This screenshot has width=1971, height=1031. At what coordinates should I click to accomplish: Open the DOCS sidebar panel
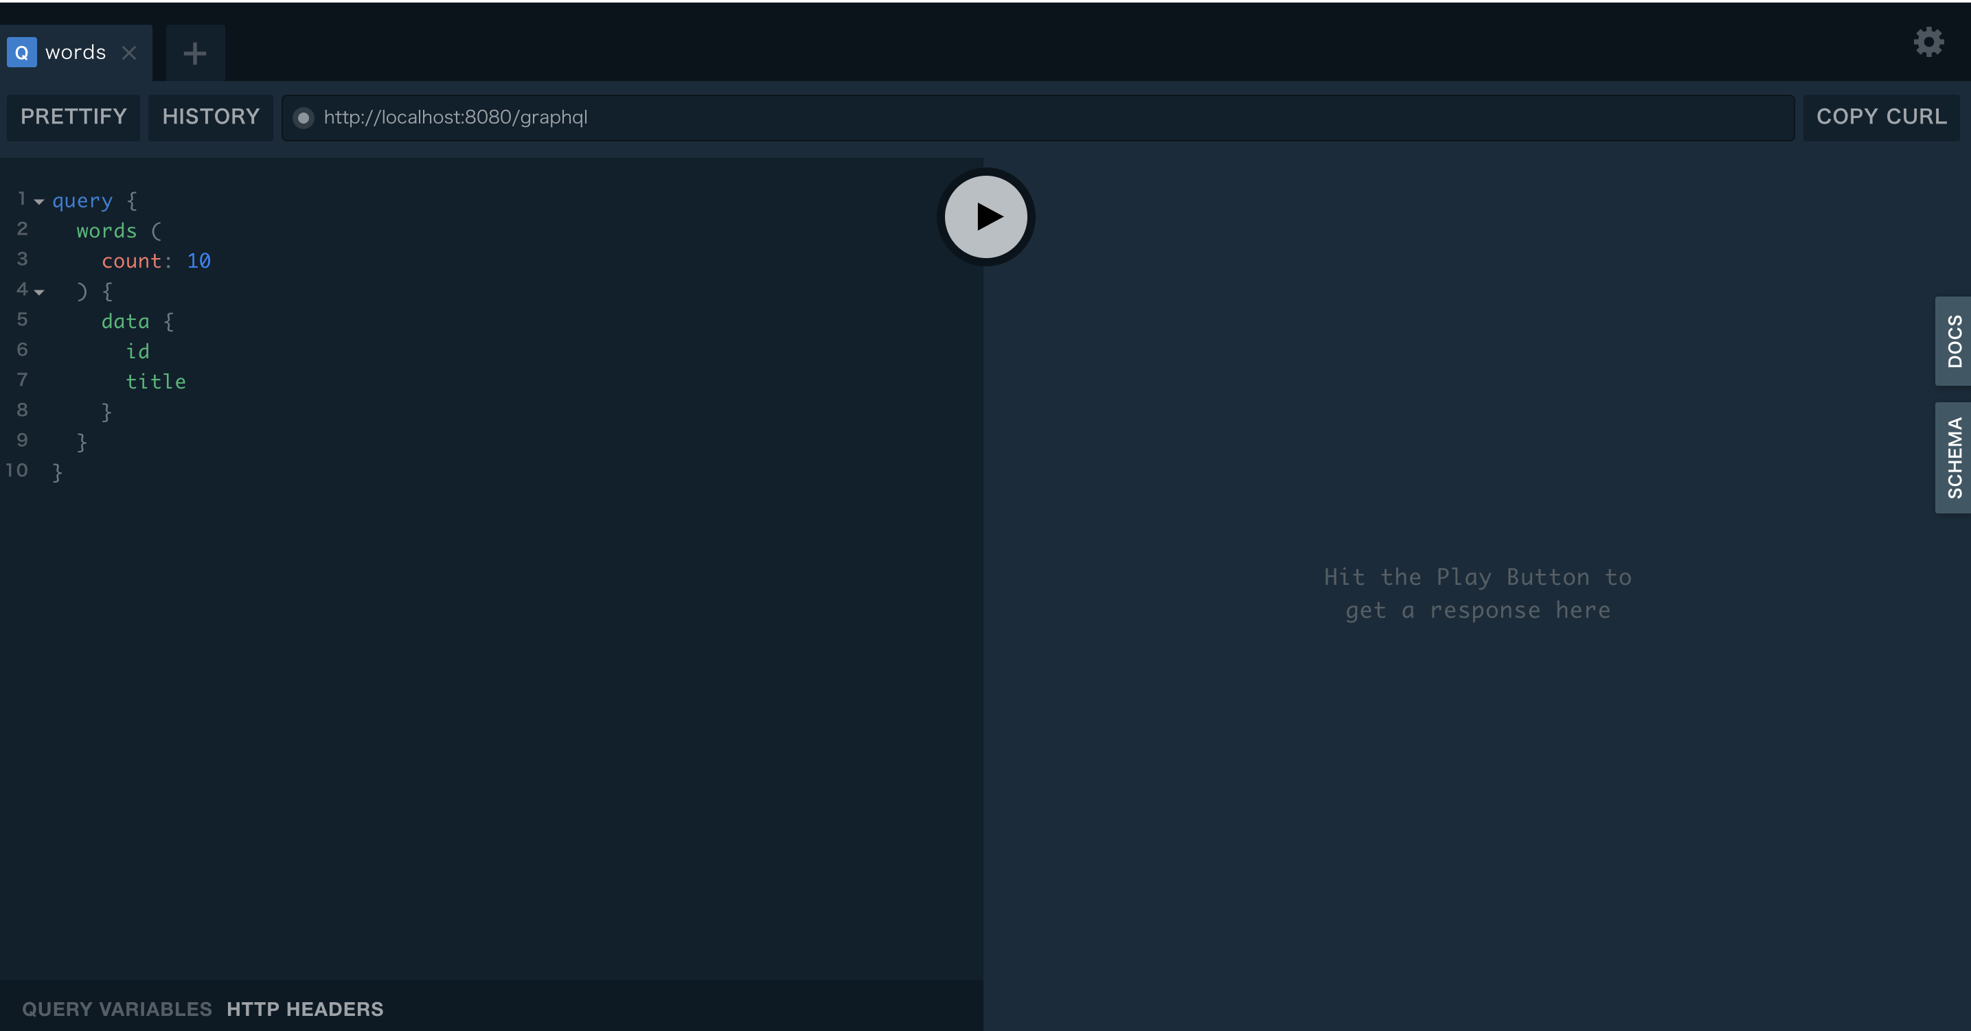(1953, 342)
